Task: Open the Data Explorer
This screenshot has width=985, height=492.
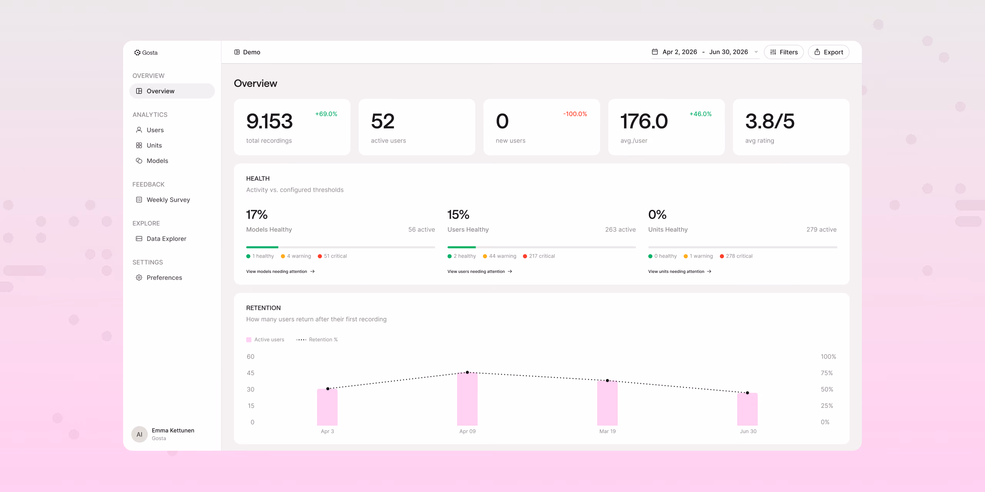Action: (x=172, y=239)
